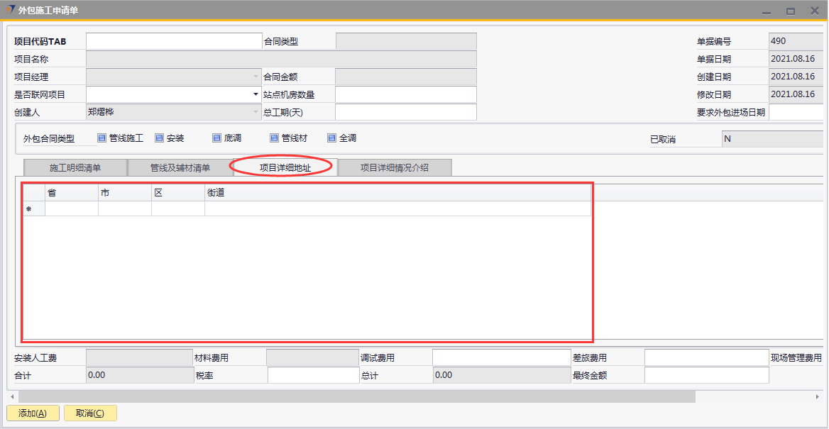The image size is (829, 429).
Task: Click the left arrow of horizontal scrollbar
Action: click(12, 396)
